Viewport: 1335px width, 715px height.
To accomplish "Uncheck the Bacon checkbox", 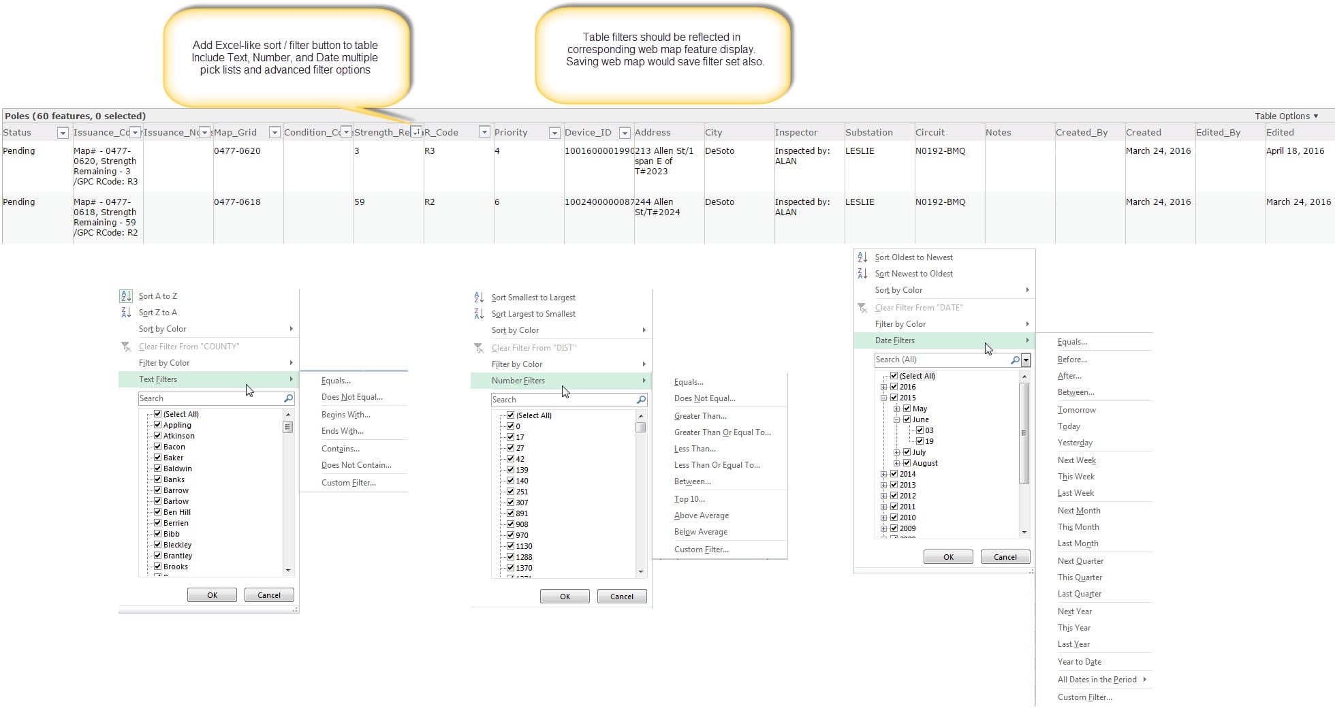I will pyautogui.click(x=157, y=447).
